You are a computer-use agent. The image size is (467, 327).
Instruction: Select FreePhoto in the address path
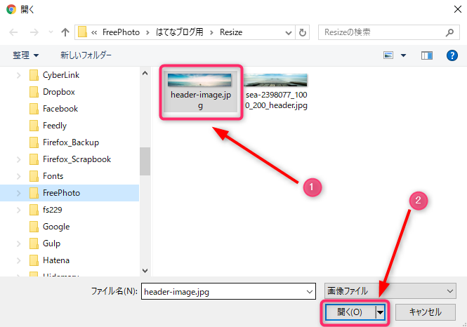point(121,32)
